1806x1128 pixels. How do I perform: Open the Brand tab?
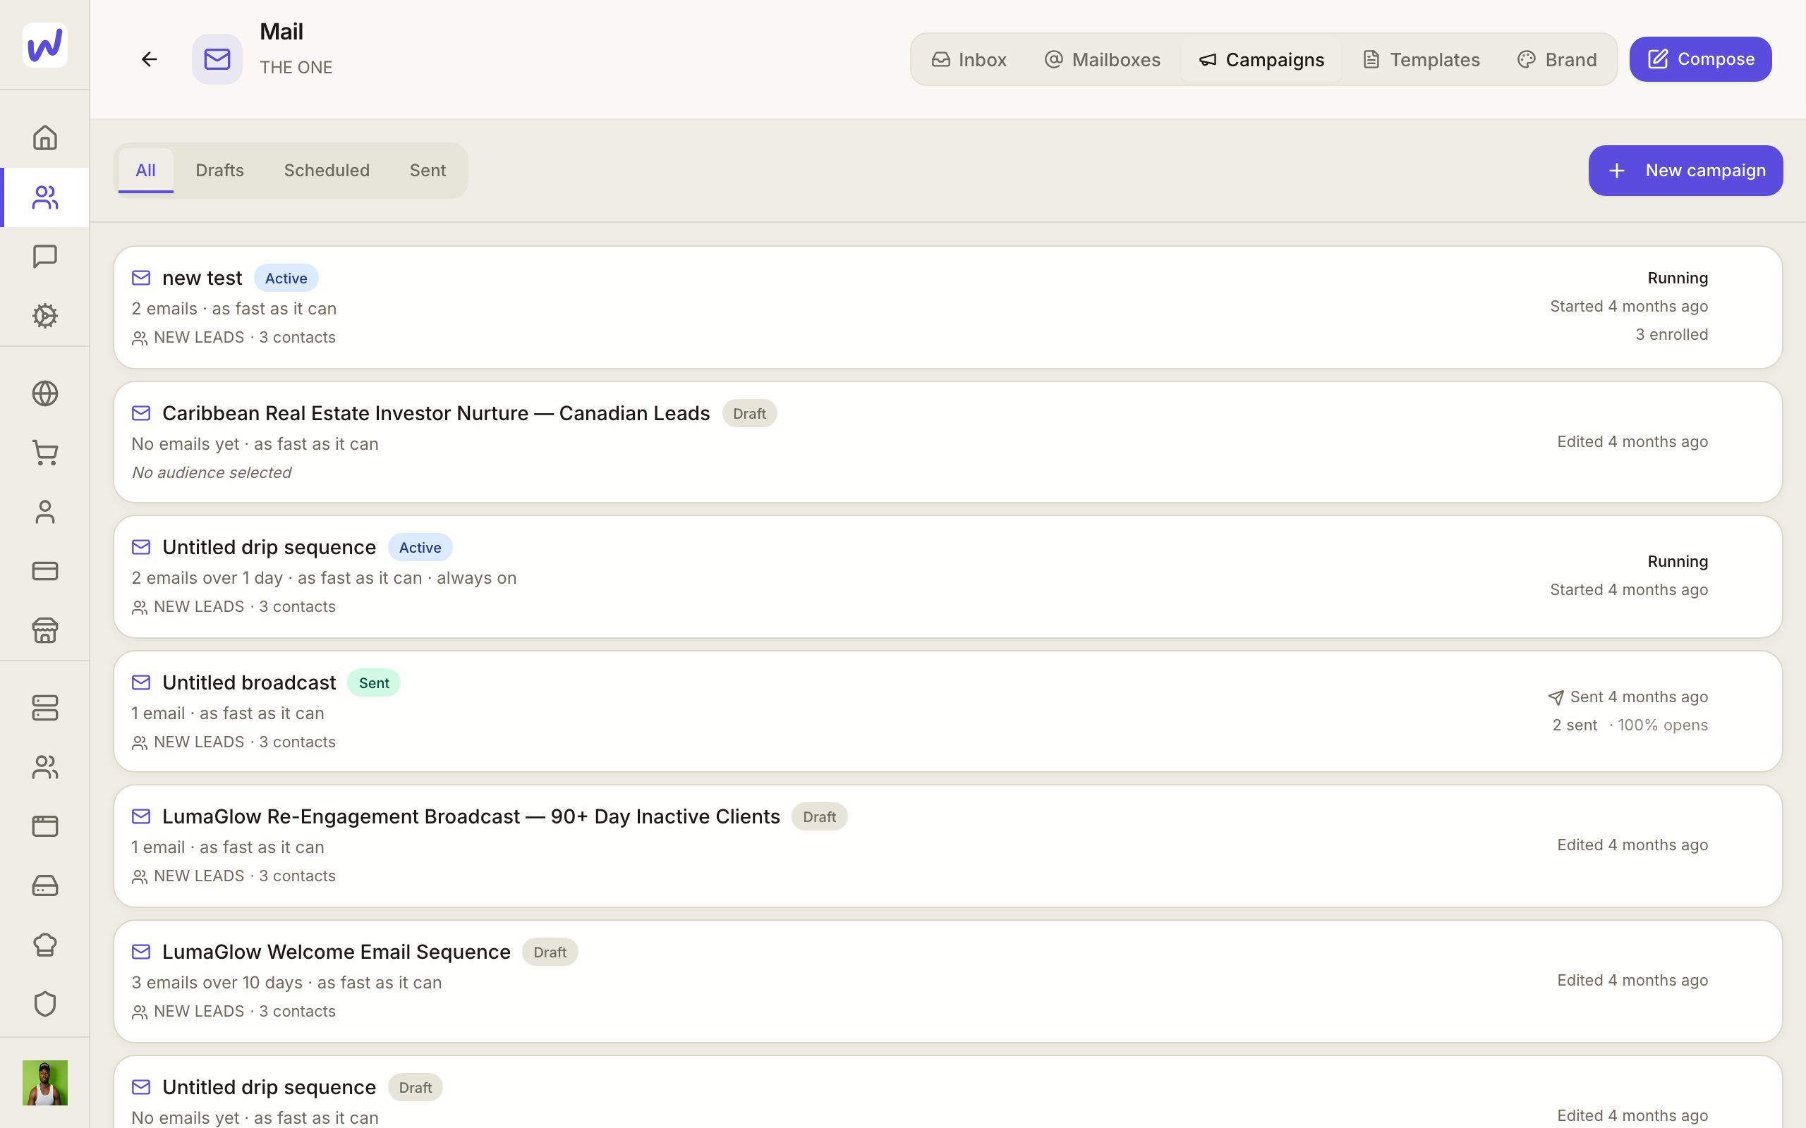click(1557, 60)
